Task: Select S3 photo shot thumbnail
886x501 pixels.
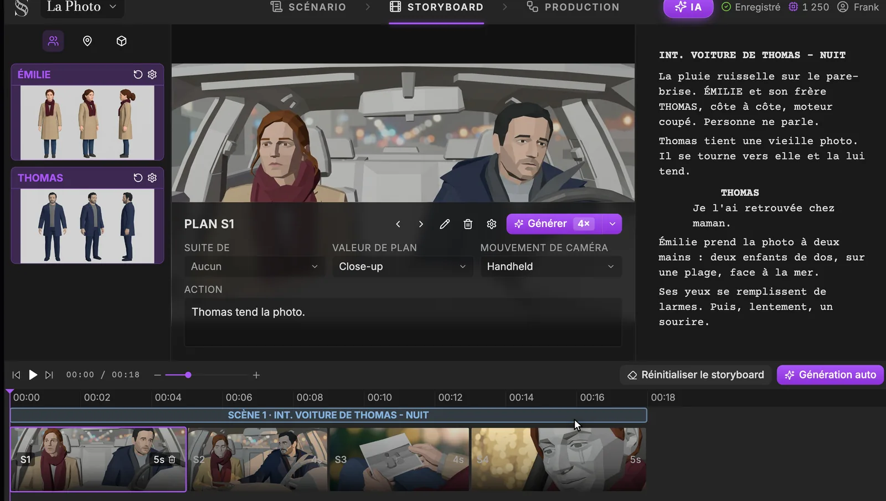Action: pyautogui.click(x=399, y=459)
